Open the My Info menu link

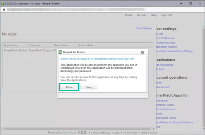click(x=142, y=15)
